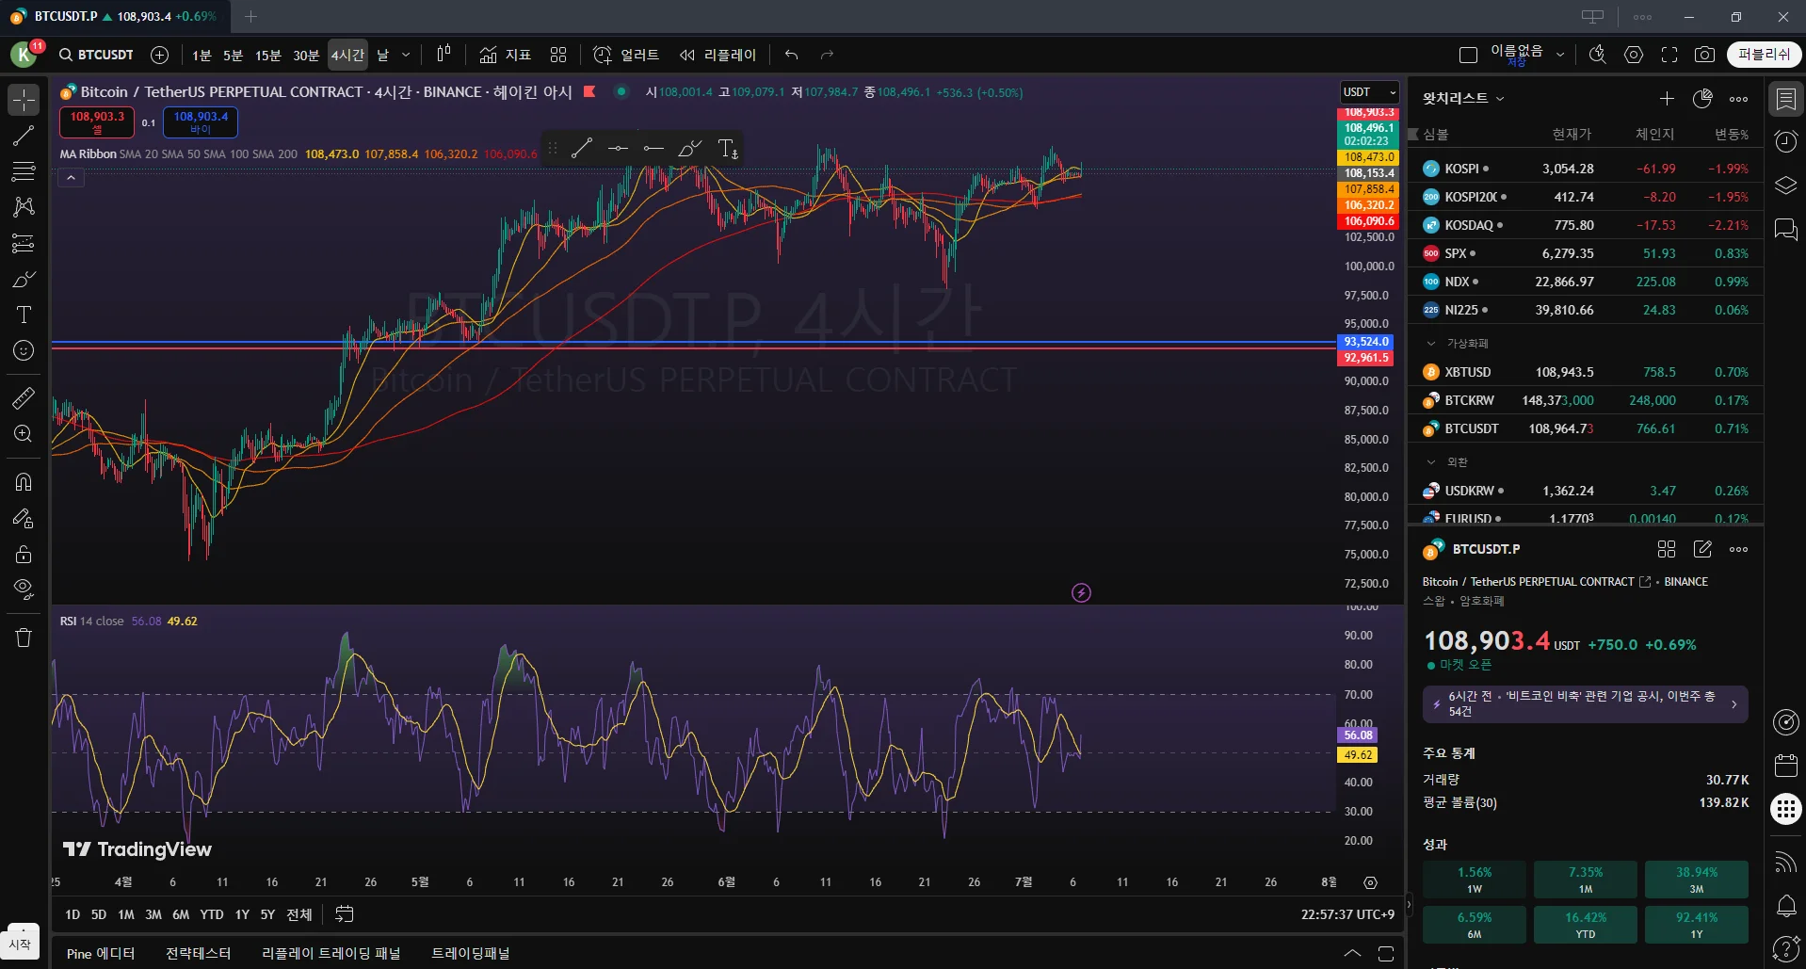Click the red 셀 sell button
1806x969 pixels.
pos(97,122)
